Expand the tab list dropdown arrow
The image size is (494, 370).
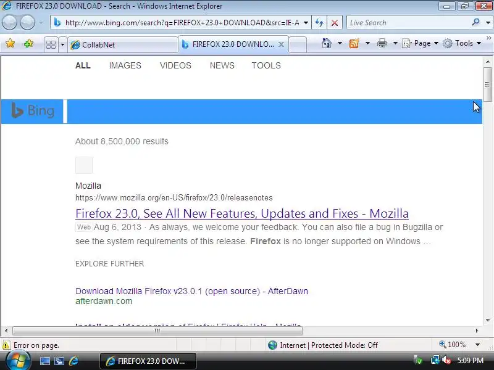[62, 44]
